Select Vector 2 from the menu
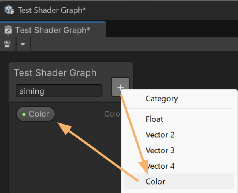238x193 pixels. [160, 135]
